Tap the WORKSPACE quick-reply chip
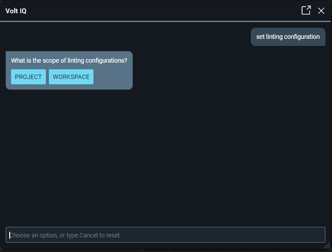Viewport: 332px width, 252px height. click(x=71, y=77)
